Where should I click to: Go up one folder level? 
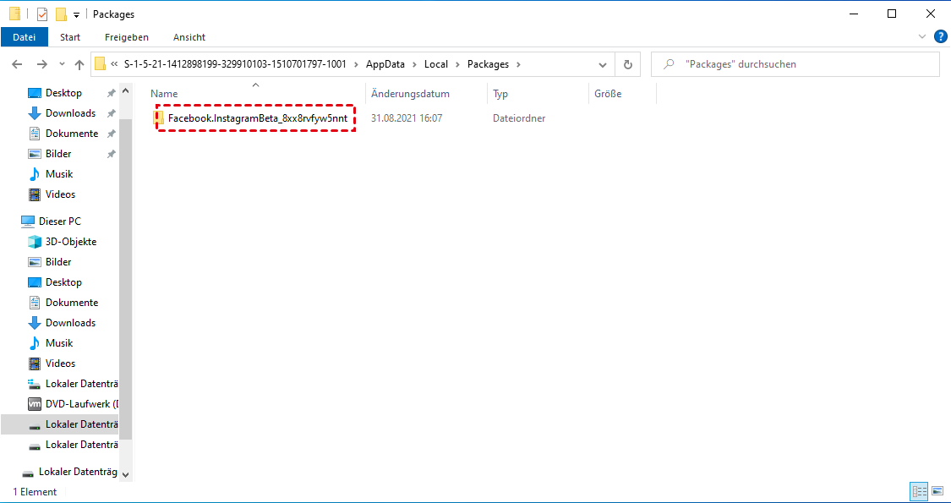click(79, 64)
